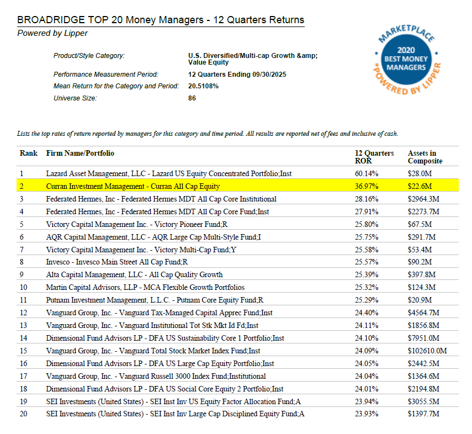Click the 23.93% return value

click(367, 414)
